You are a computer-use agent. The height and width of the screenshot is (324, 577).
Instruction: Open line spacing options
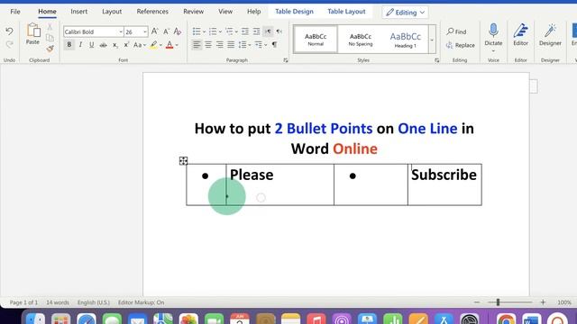[243, 45]
